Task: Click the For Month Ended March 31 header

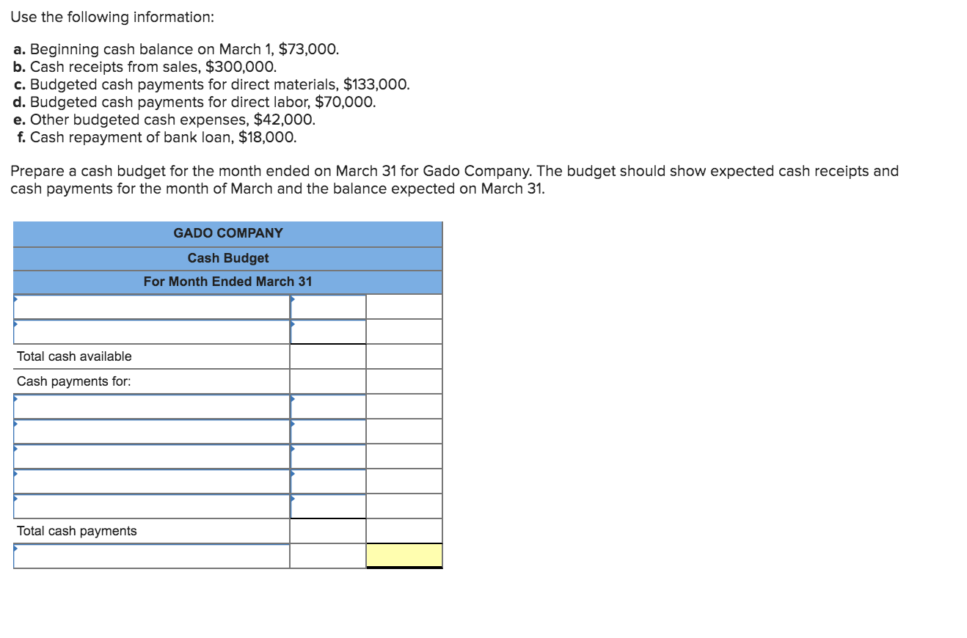Action: click(x=227, y=281)
